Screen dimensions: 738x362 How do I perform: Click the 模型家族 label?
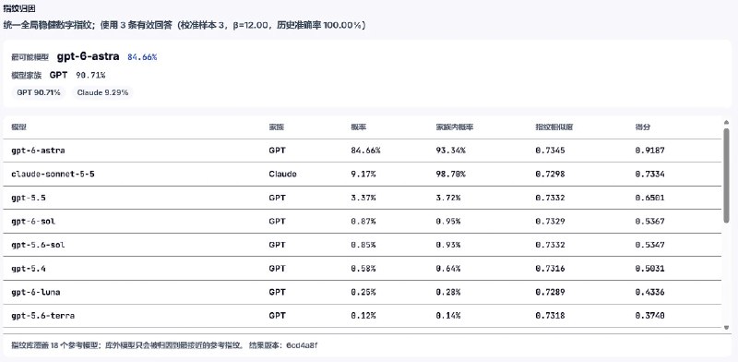click(27, 76)
